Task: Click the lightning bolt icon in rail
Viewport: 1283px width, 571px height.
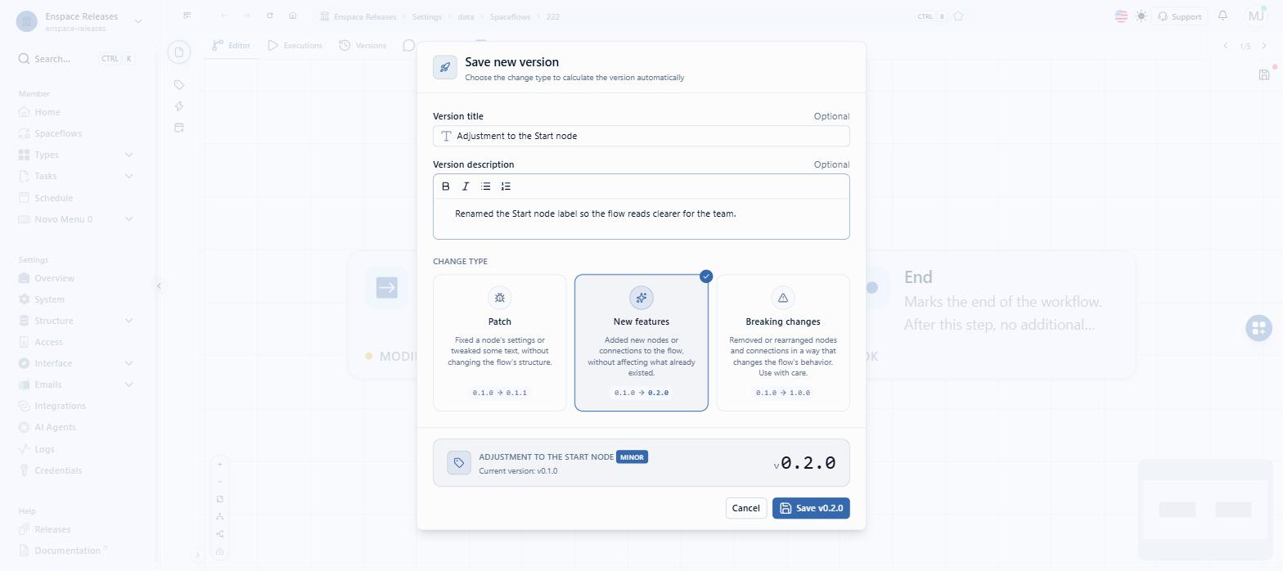Action: (x=179, y=106)
